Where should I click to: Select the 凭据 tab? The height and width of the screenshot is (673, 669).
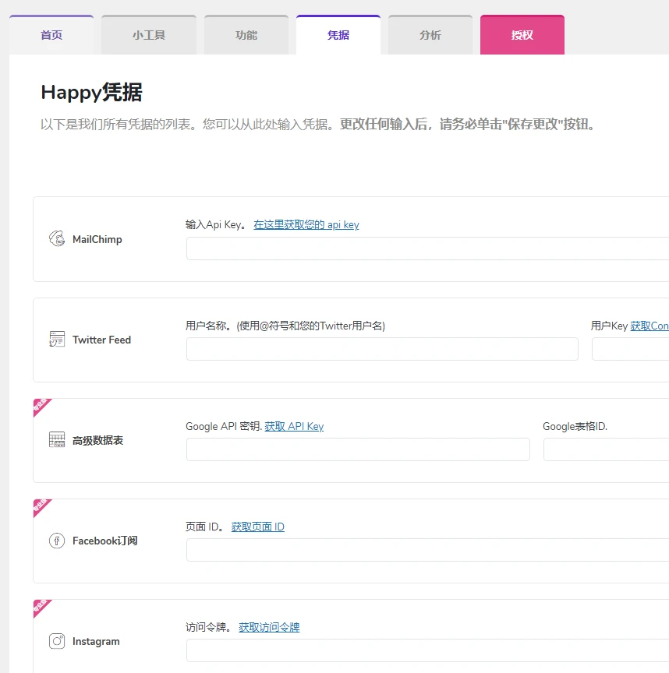click(338, 34)
